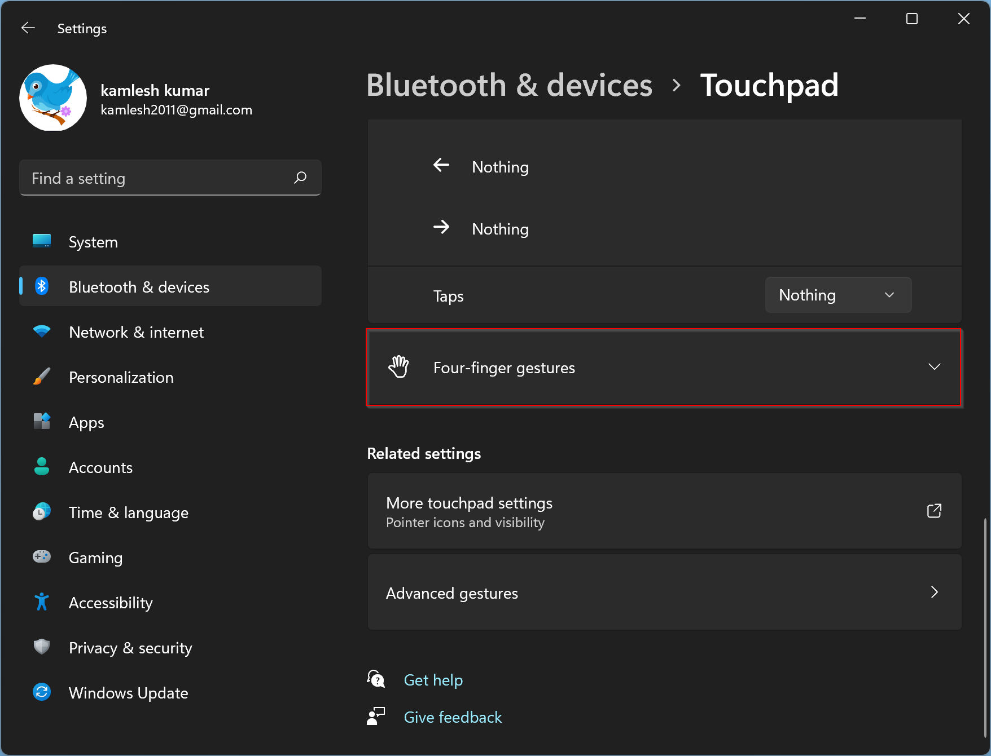Viewport: 991px width, 756px height.
Task: Click the search magnifier icon
Action: [x=300, y=178]
